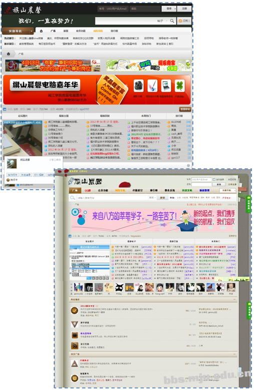This screenshot has height=390, width=254.
Task: Switch to 本周热门 column tab in upper forum
Action: (x=146, y=116)
